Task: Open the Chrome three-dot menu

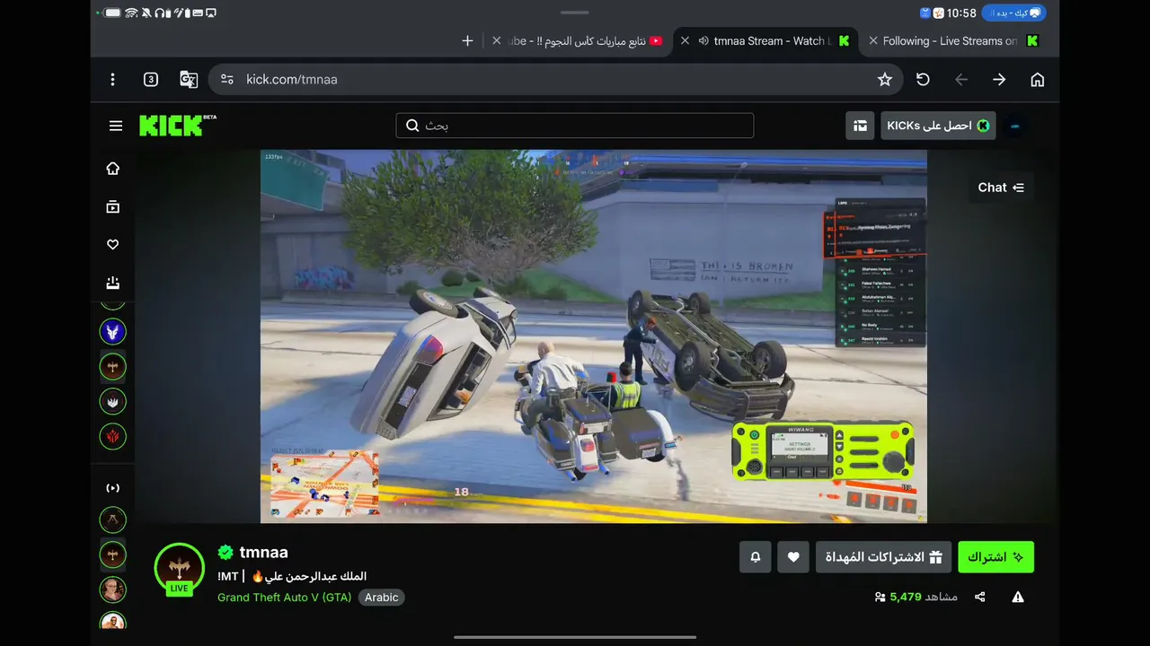Action: (x=112, y=80)
